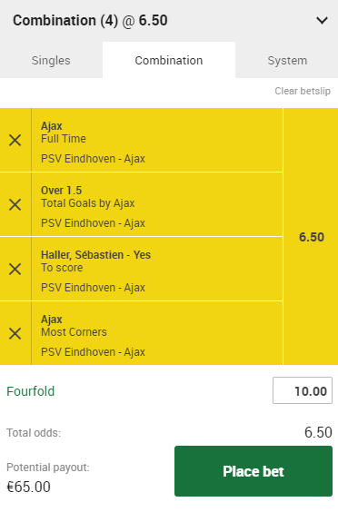Click the combined 6.50 odds panel
338x512 pixels.
click(x=311, y=237)
